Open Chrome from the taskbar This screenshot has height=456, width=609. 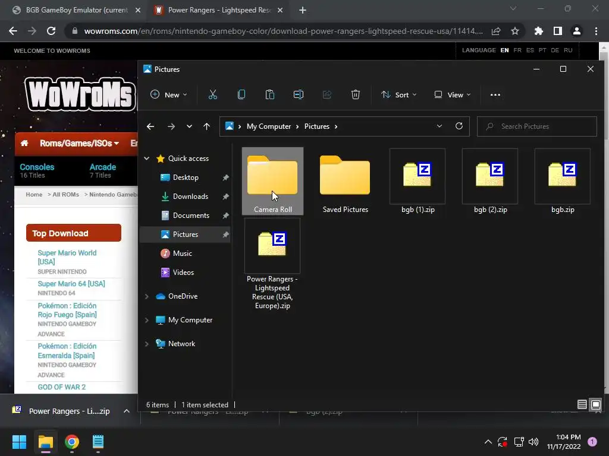72,442
